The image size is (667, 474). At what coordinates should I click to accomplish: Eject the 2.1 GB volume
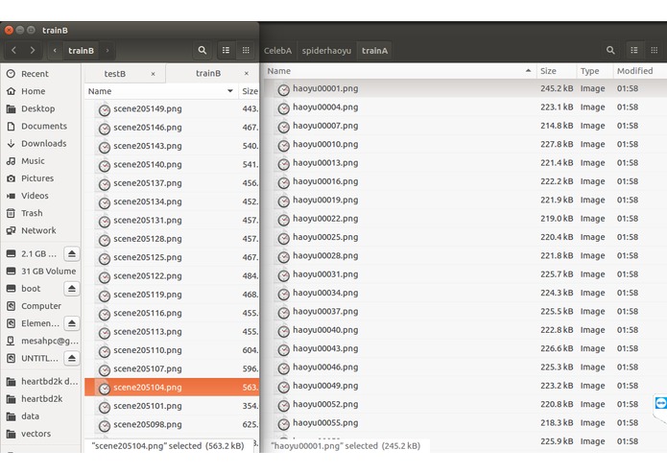pyautogui.click(x=71, y=254)
